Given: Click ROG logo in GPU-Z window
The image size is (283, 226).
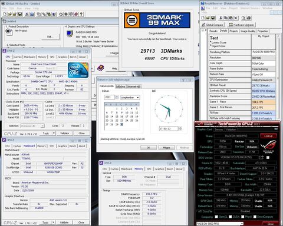Looking at the screenshot, I should (x=268, y=147).
